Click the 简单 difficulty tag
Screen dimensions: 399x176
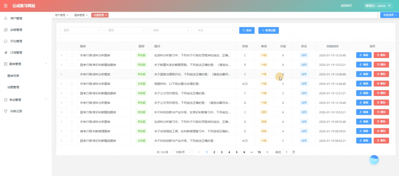264,112
